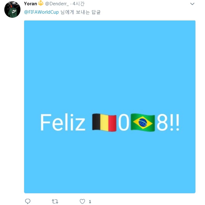Click the Brazil flag emoji in image

point(143,122)
